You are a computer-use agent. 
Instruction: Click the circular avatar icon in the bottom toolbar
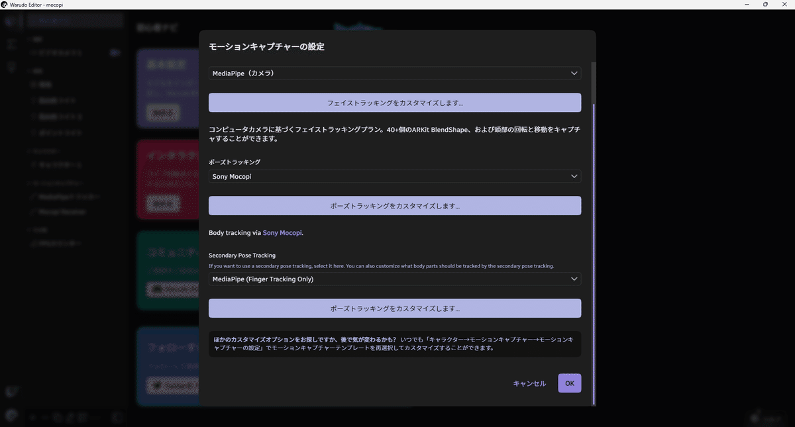pos(11,417)
